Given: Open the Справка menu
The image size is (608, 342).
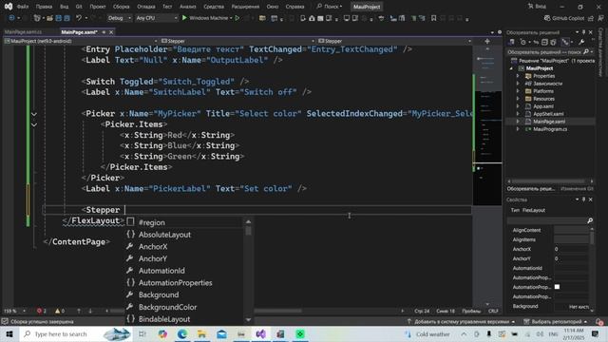Looking at the screenshot, I should [294, 7].
